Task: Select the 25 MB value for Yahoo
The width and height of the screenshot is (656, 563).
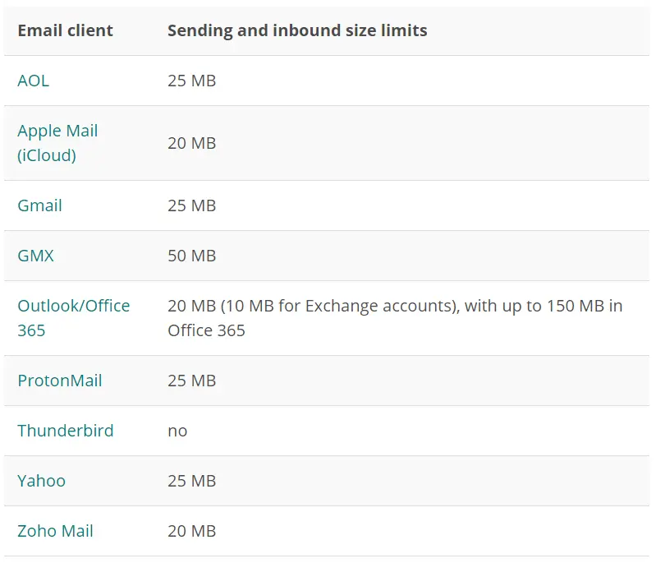Action: (191, 481)
